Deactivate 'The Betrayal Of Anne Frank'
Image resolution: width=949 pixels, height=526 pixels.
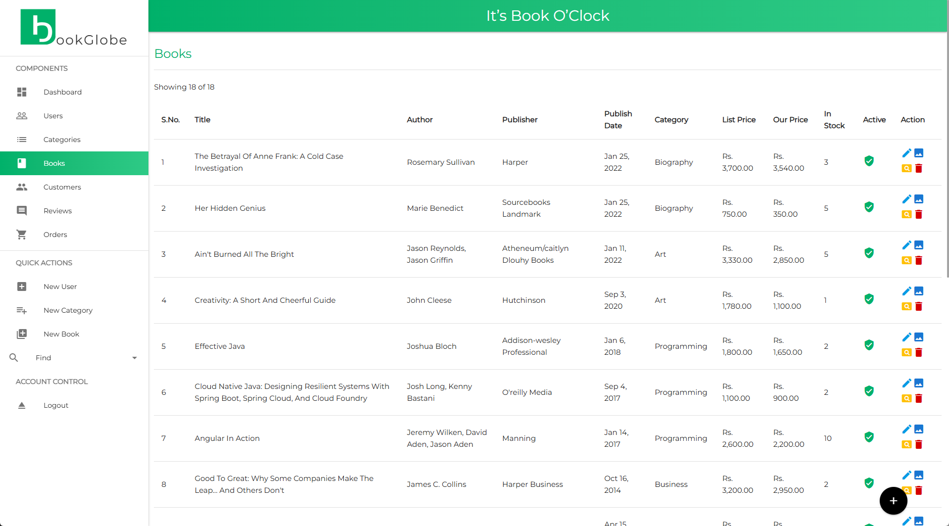[869, 161]
